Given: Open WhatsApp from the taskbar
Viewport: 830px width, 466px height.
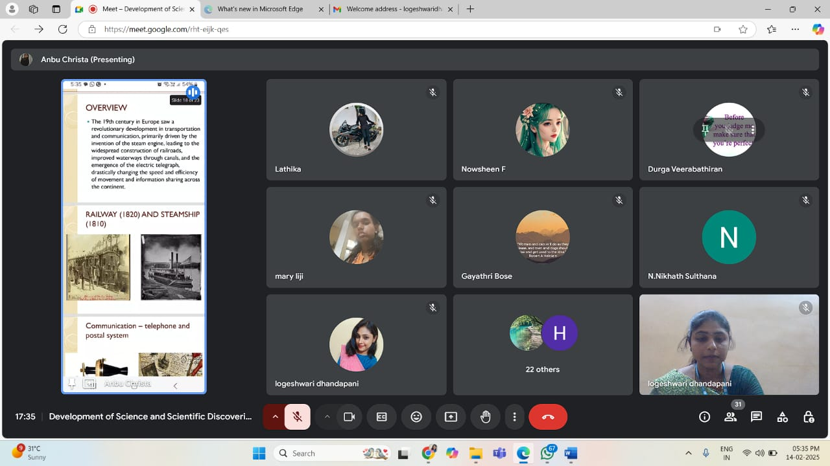Looking at the screenshot, I should (x=549, y=452).
